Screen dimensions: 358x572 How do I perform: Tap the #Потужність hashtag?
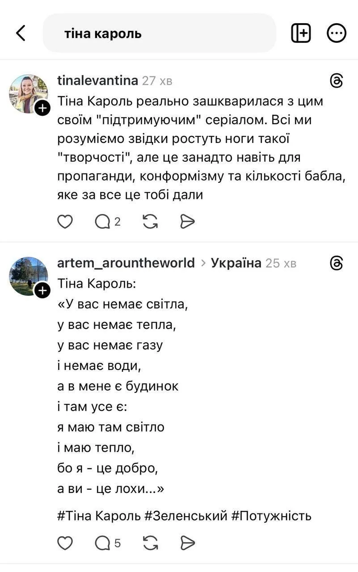[271, 516]
